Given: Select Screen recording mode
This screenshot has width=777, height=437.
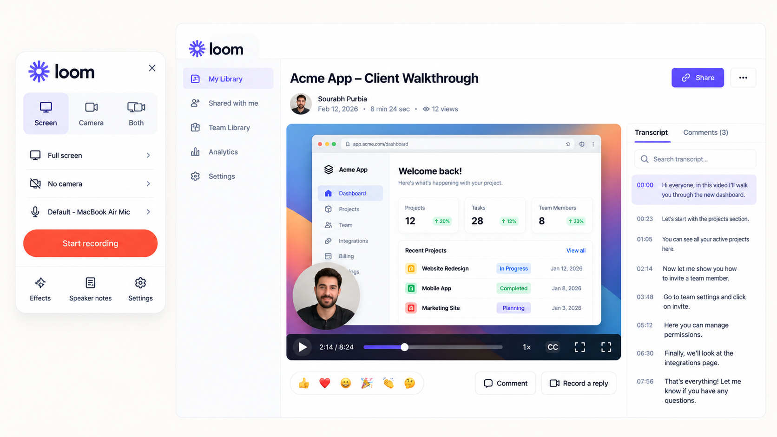Looking at the screenshot, I should point(46,114).
